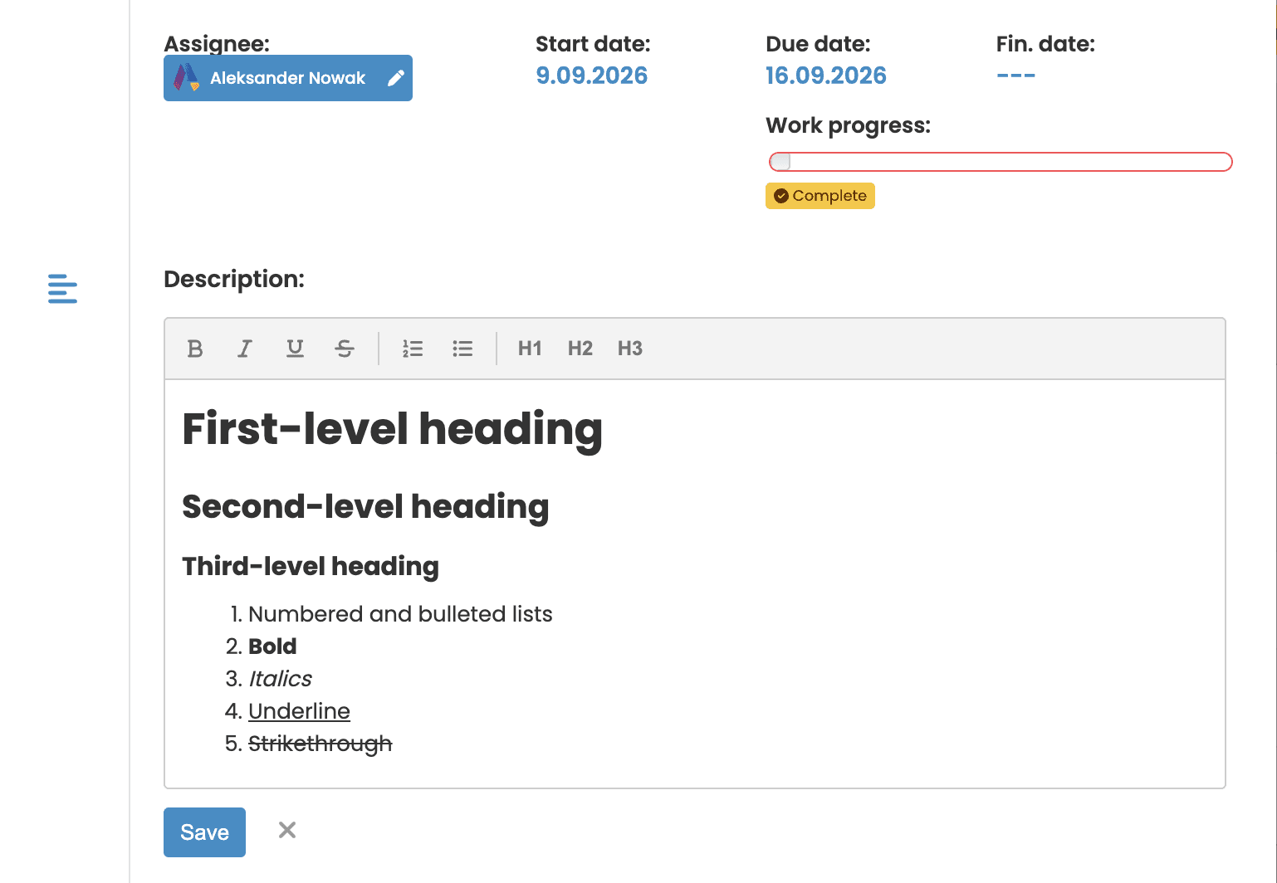The image size is (1277, 883).
Task: Toggle bold formatting in the description toolbar
Action: [x=195, y=349]
